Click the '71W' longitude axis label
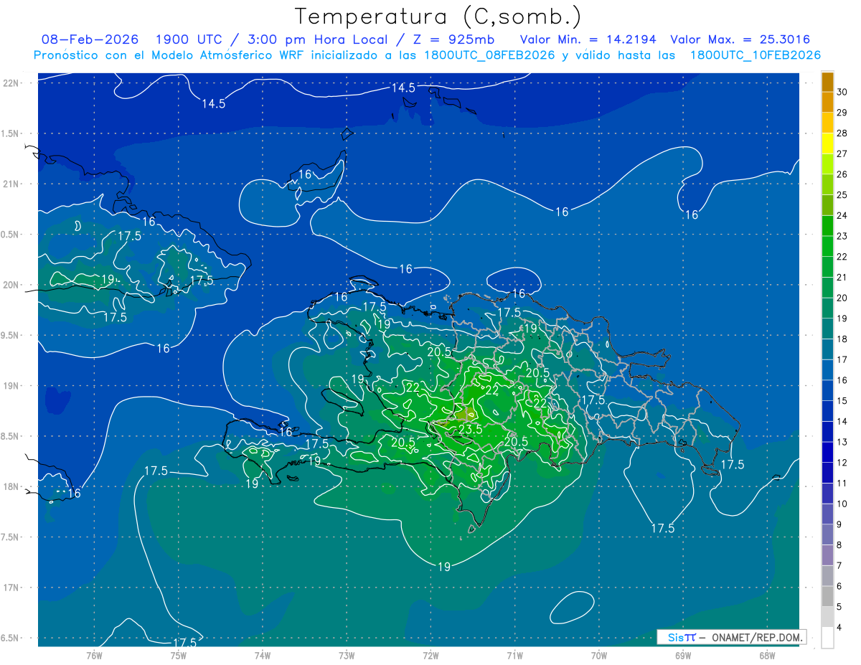 (x=514, y=656)
